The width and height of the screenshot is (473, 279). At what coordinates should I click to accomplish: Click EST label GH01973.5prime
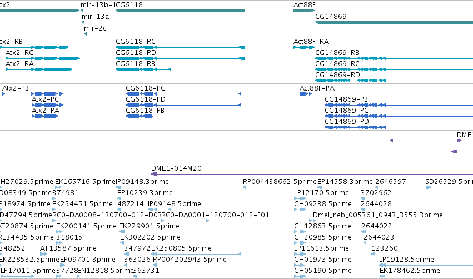click(323, 260)
